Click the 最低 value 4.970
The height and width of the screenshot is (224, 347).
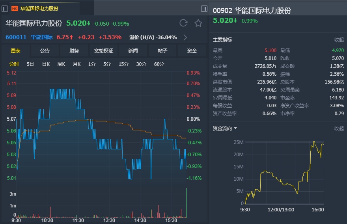click(x=338, y=50)
